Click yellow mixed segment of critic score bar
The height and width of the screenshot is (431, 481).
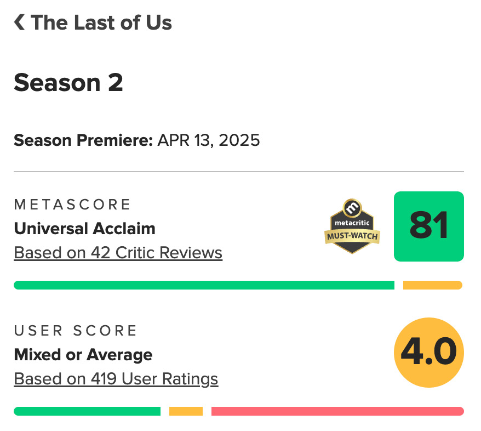(433, 285)
